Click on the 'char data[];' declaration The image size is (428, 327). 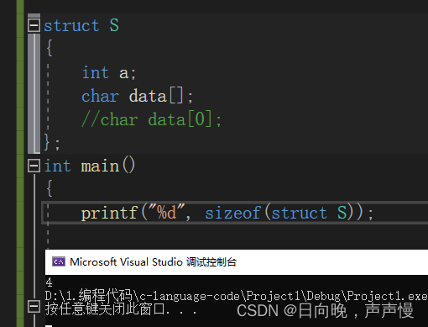click(138, 97)
